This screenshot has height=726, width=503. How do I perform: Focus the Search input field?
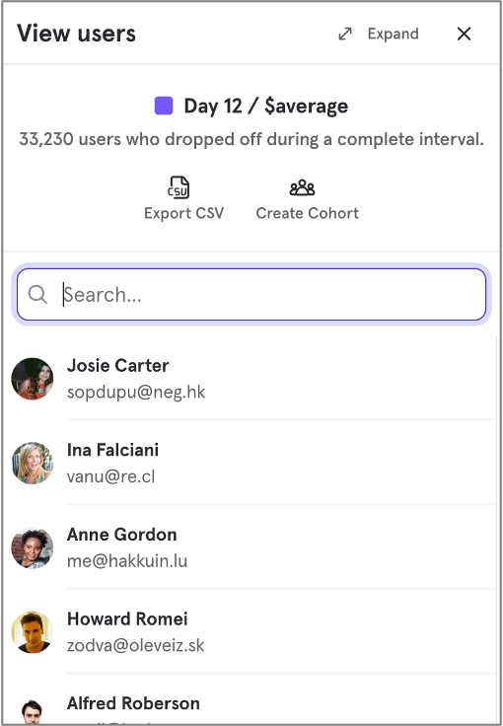[251, 295]
